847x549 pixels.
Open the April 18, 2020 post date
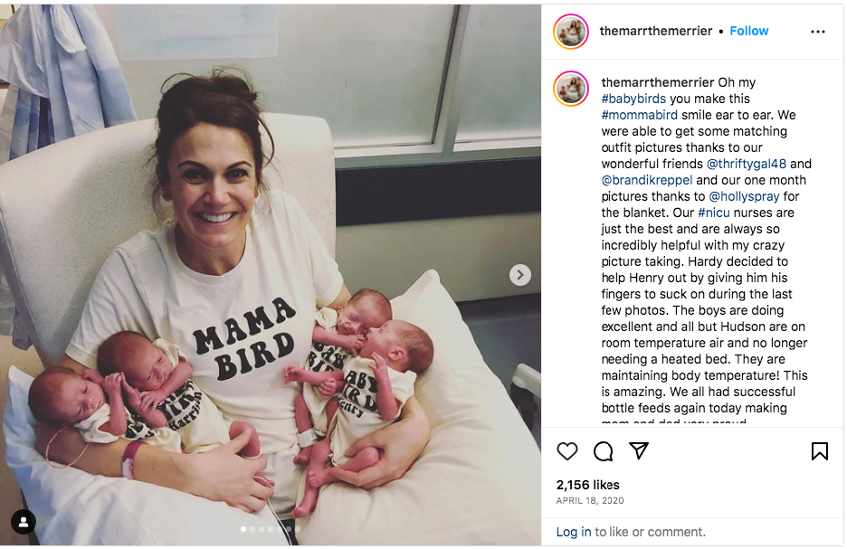click(x=590, y=500)
